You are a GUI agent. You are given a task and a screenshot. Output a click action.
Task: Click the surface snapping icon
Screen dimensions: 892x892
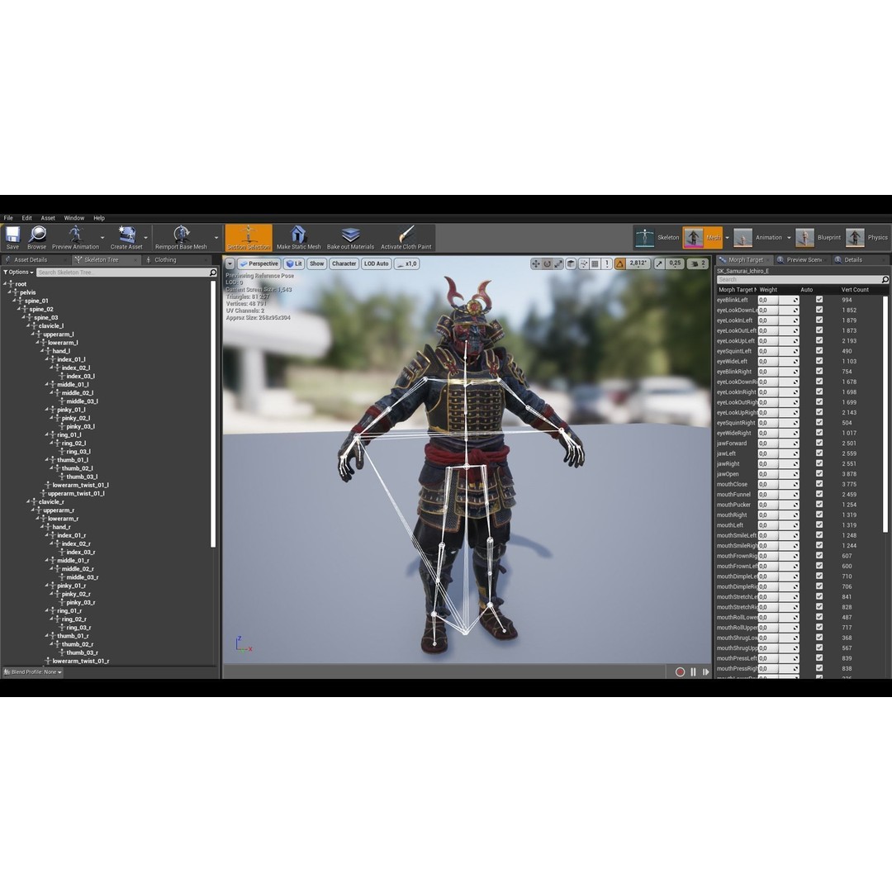point(584,263)
